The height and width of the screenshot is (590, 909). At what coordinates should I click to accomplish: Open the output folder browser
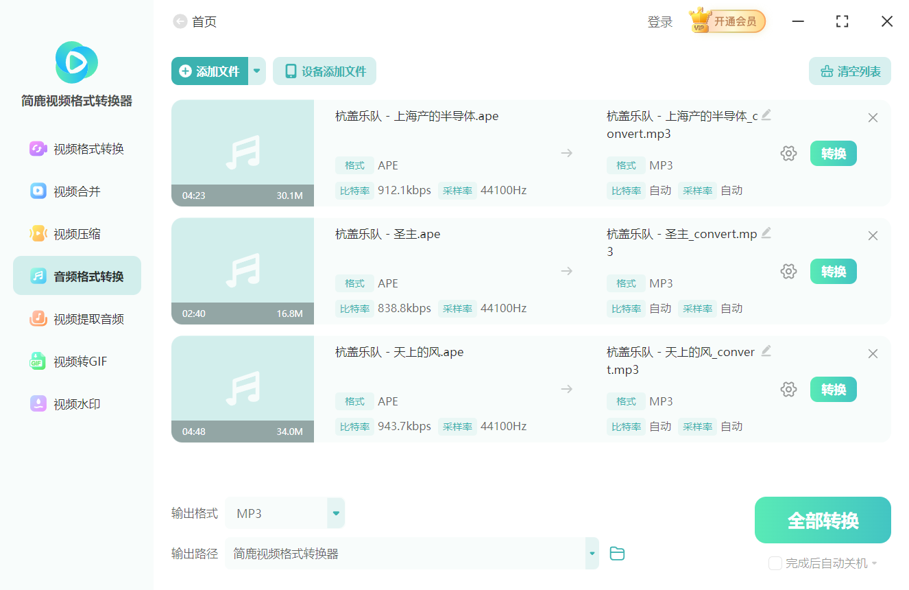click(616, 553)
